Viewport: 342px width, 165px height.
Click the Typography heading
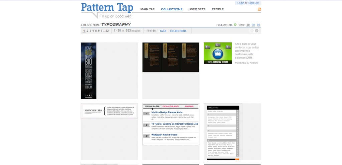[x=116, y=25]
